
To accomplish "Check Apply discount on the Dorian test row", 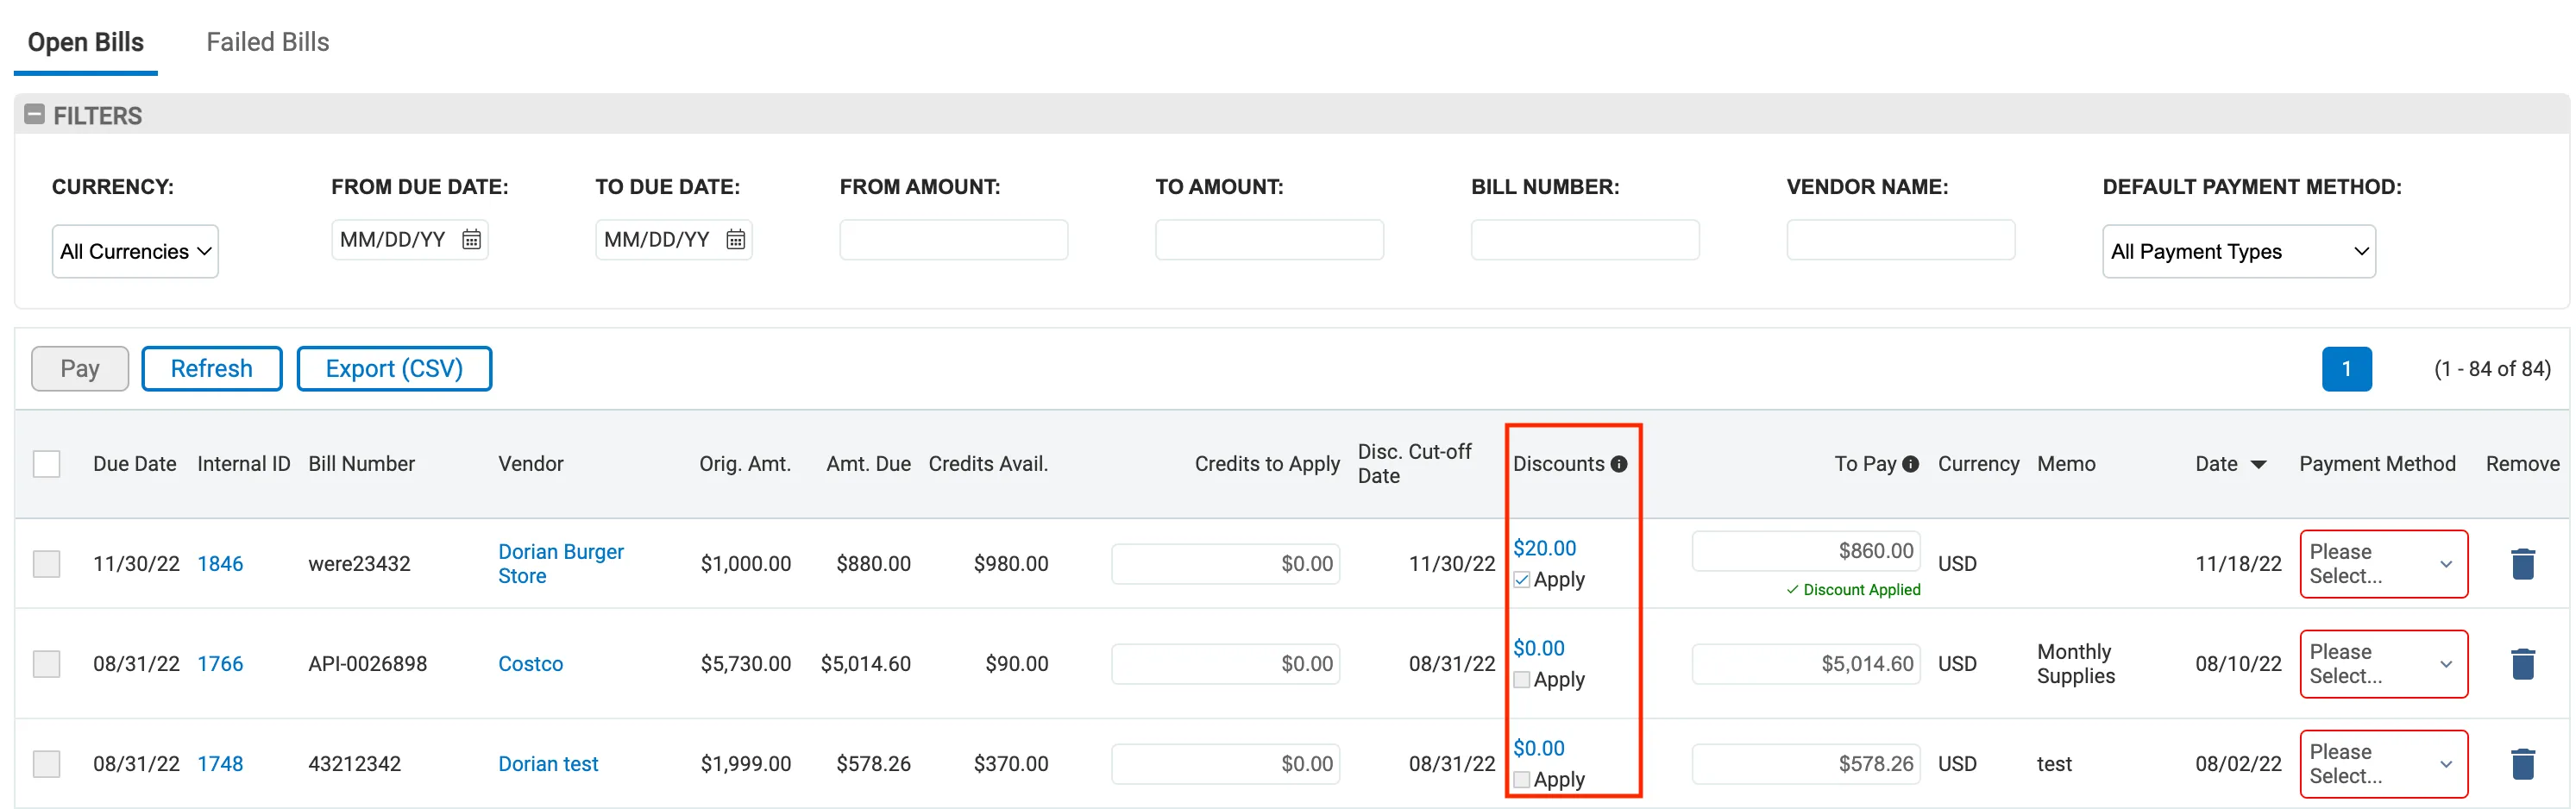I will tap(1521, 780).
